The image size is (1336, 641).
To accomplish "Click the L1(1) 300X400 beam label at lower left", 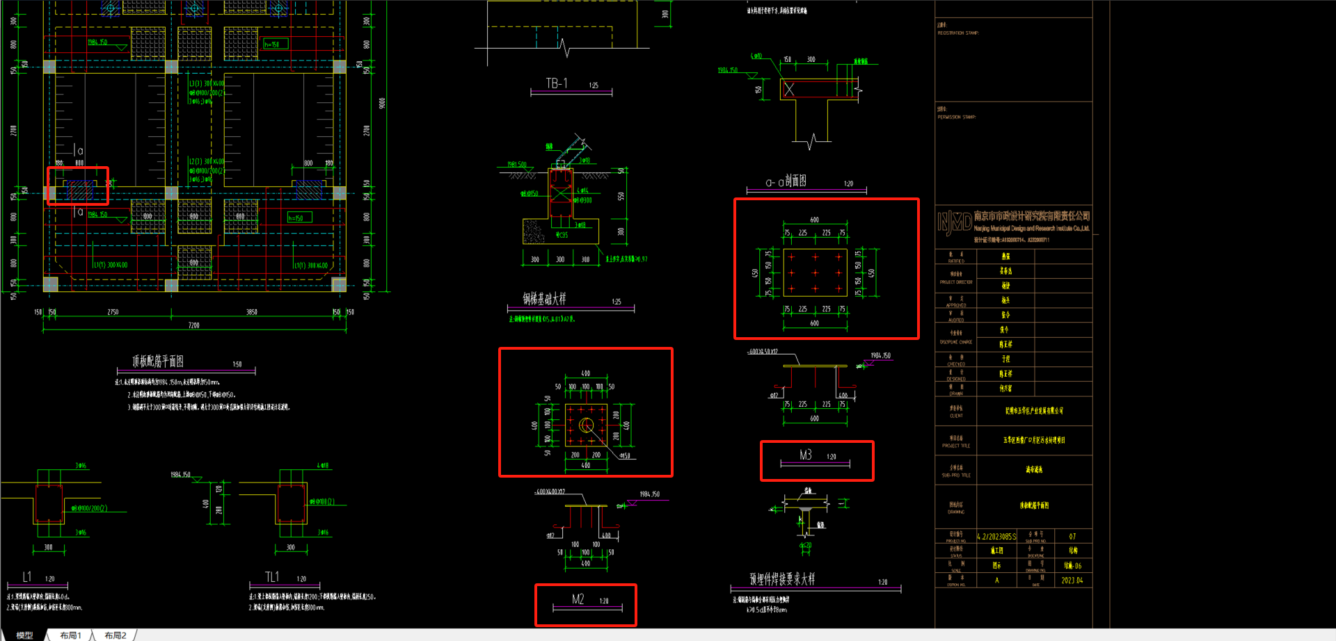I will pyautogui.click(x=111, y=265).
